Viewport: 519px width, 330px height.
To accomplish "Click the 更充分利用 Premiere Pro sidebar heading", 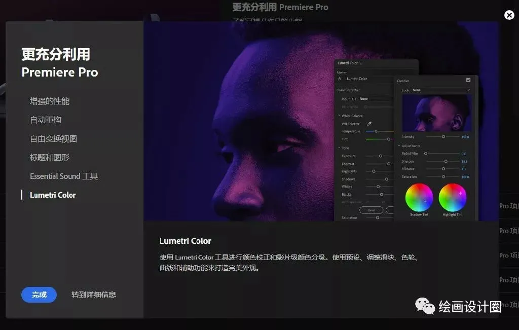I will point(60,63).
